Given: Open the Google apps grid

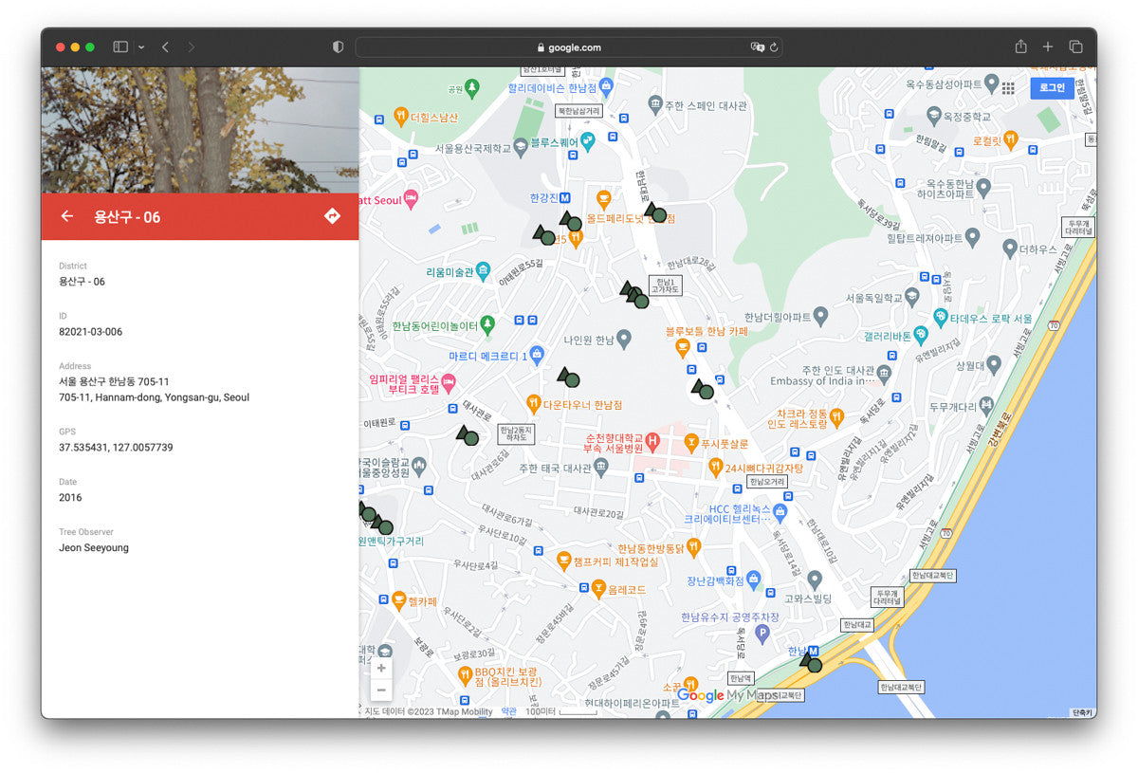Looking at the screenshot, I should coord(1007,88).
